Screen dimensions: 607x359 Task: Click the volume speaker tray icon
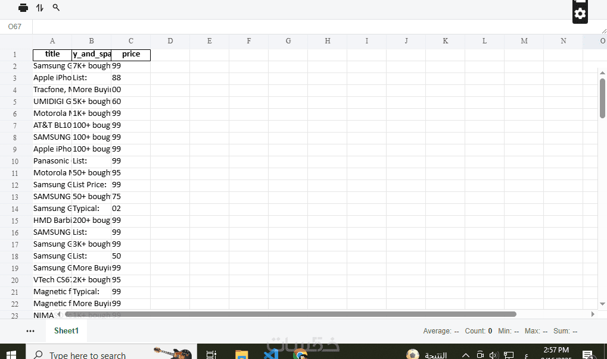[x=494, y=355]
